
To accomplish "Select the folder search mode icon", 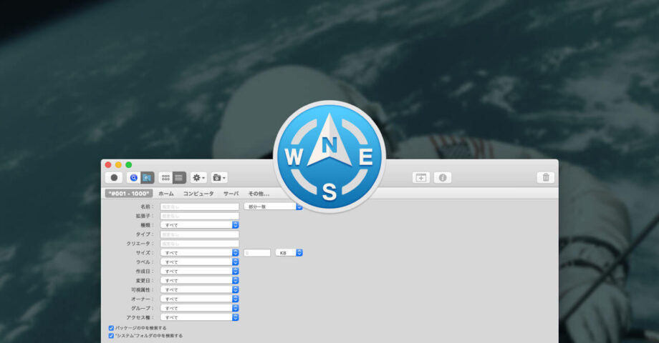I will 147,177.
